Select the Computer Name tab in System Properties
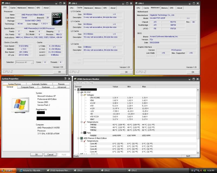 27,87
